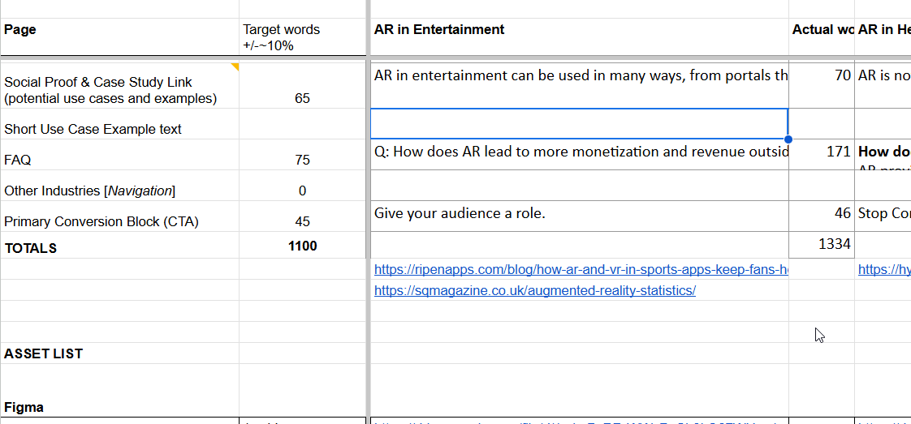Select the "Target words" header cell
This screenshot has width=911, height=424.
(x=302, y=37)
